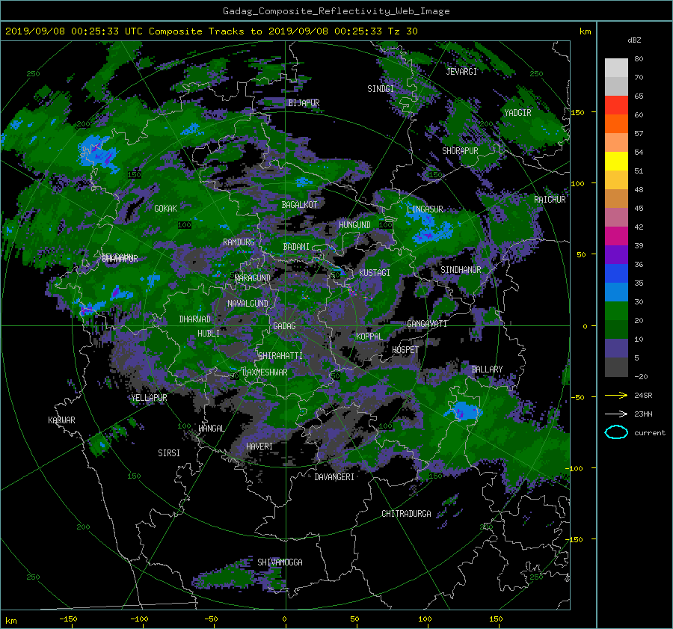This screenshot has width=673, height=629.
Task: Click the LAXMESHWAR city label
Action: [x=265, y=372]
